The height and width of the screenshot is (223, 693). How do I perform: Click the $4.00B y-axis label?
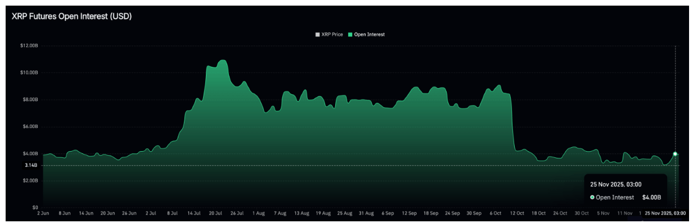click(x=30, y=153)
